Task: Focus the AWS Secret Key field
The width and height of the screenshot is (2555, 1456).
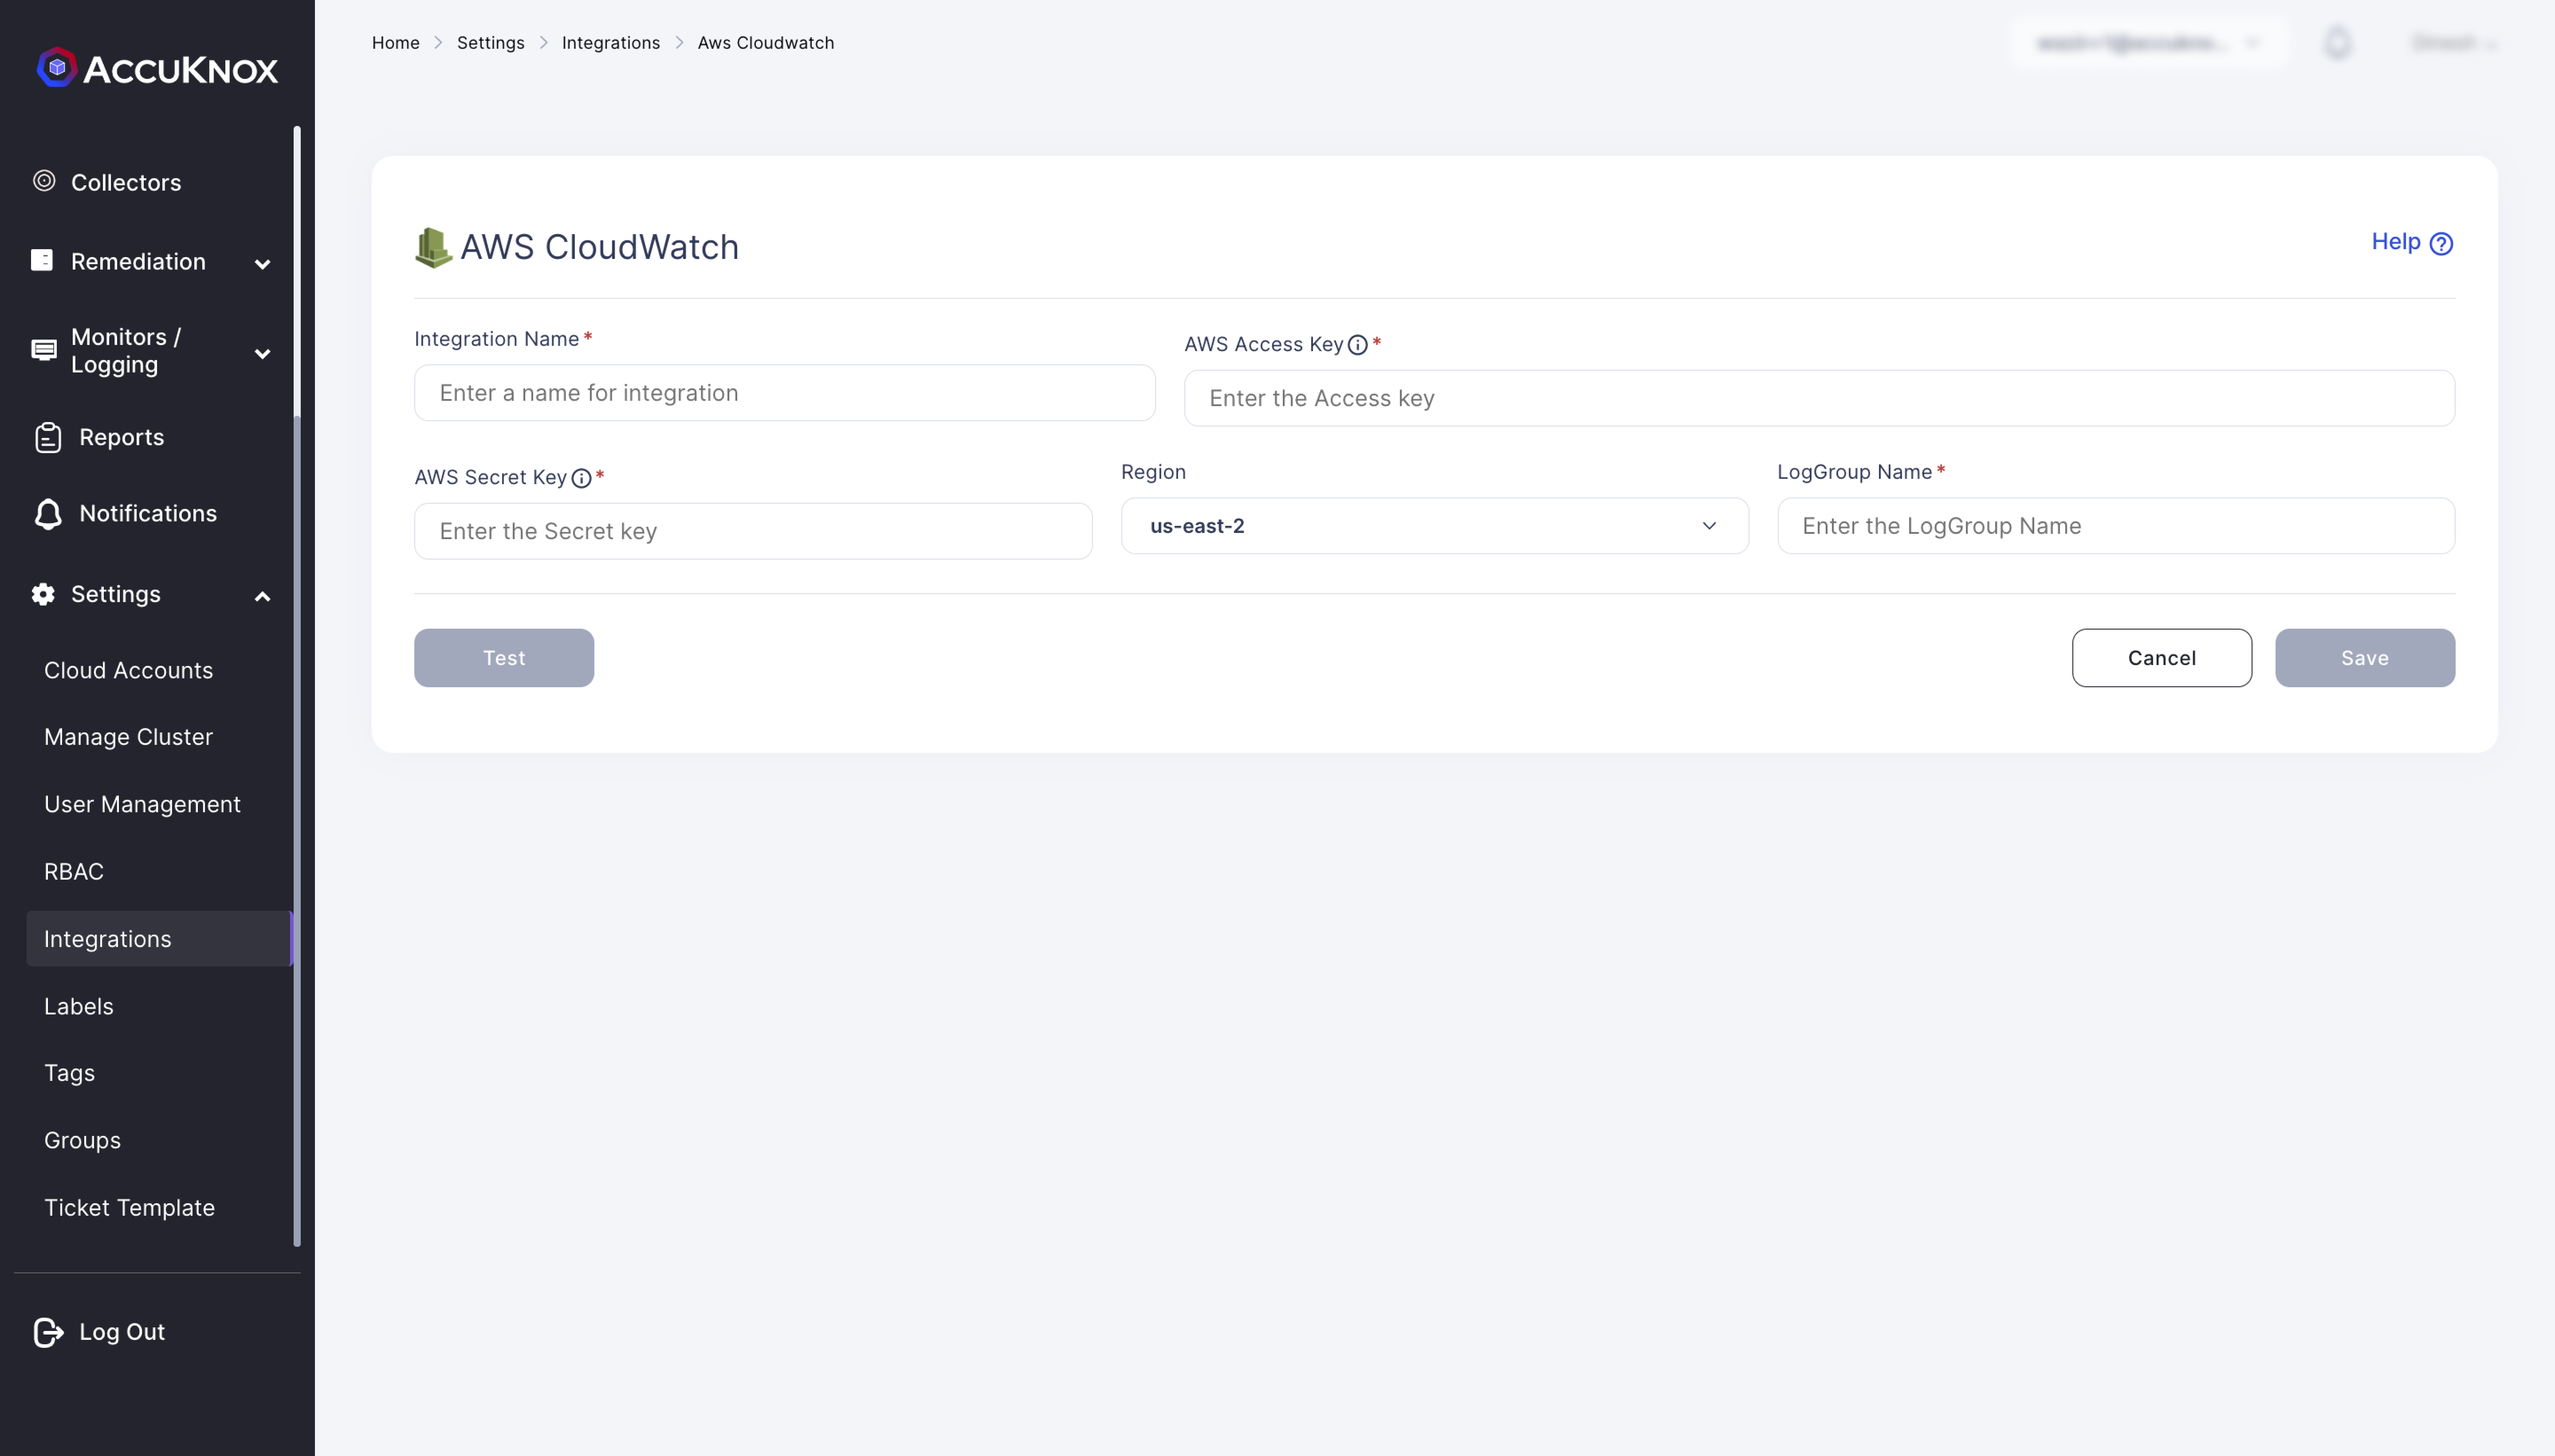Action: click(x=753, y=531)
